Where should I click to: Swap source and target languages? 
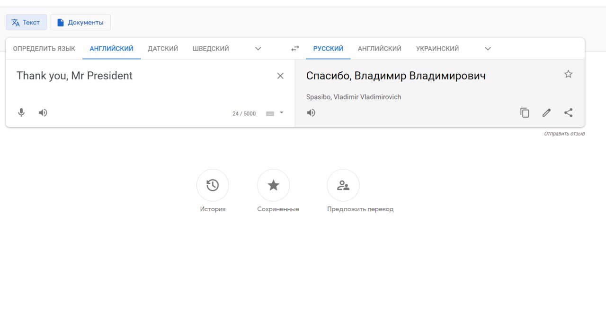click(x=295, y=48)
